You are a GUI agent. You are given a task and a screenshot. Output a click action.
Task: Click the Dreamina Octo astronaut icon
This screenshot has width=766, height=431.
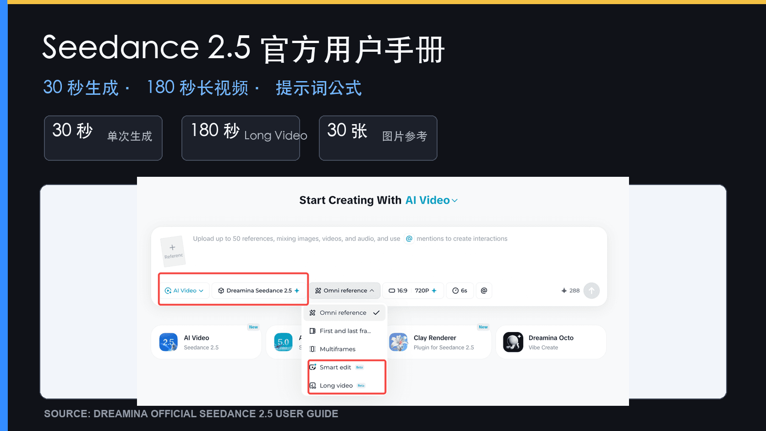[513, 342]
